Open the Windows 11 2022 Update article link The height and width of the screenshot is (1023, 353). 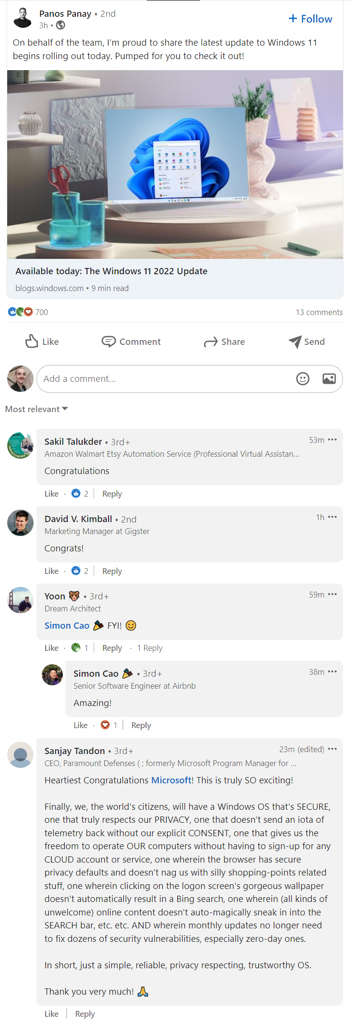[111, 271]
